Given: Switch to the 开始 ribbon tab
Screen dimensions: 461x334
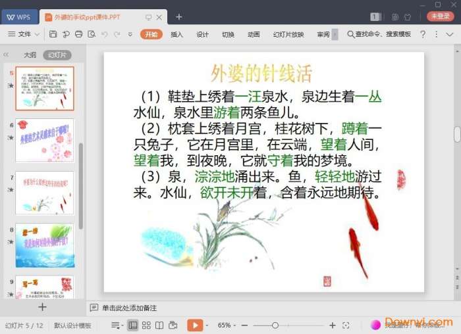Looking at the screenshot, I should 151,34.
